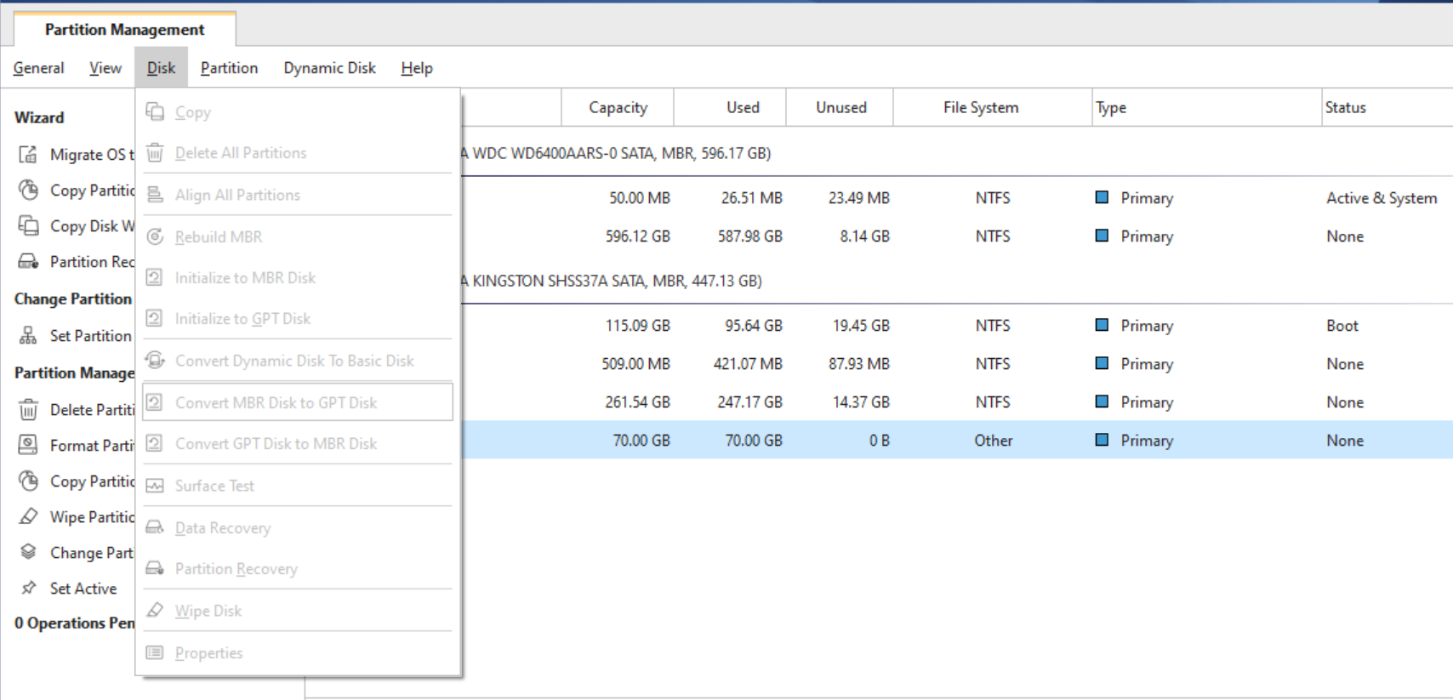Select the 509.00 MB capacity cell
This screenshot has width=1453, height=700.
636,364
